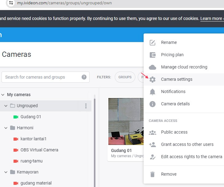Select Remove from the context menu

coord(184,174)
